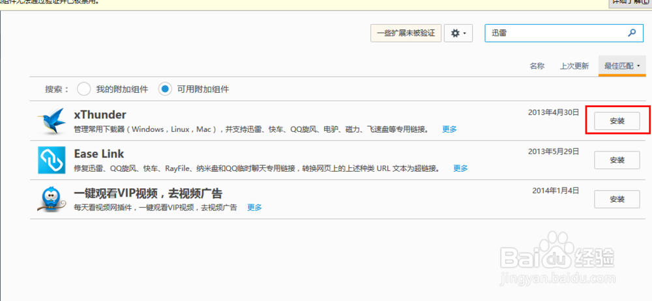Sort results by 上次更新
Viewport: 652px width, 301px height.
coord(574,66)
